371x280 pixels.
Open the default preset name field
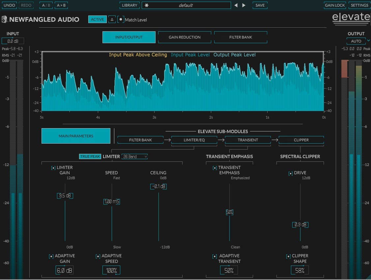click(186, 5)
